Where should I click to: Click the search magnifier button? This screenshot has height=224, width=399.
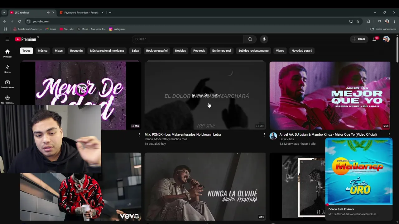(x=250, y=39)
